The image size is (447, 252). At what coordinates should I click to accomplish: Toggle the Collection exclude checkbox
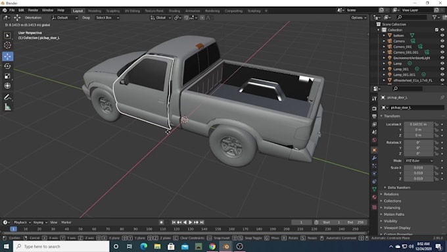(x=436, y=30)
